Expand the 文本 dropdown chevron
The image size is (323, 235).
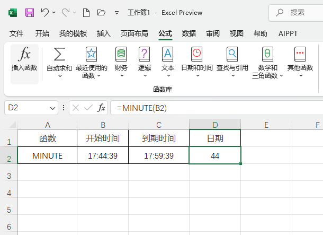click(168, 76)
